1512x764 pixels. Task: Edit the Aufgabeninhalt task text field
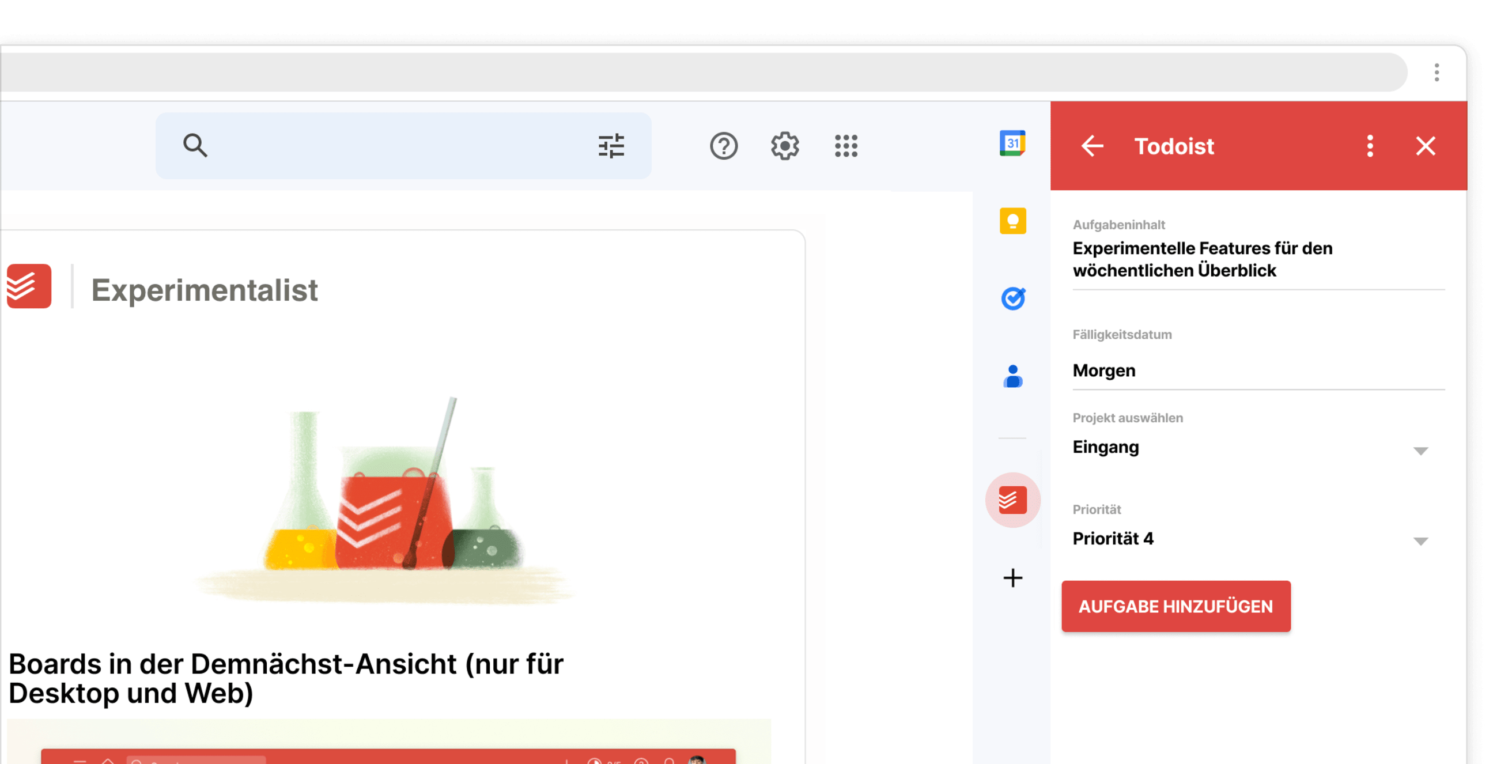point(1258,259)
